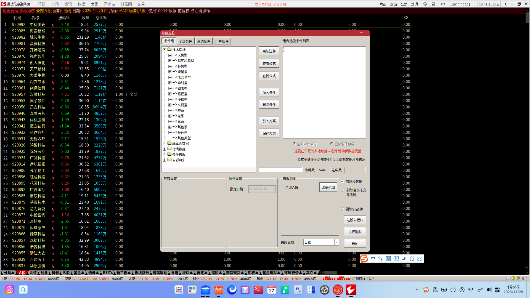The width and height of the screenshot is (530, 298).
Task: Open the toolbox grid icon in input bar
Action: [419, 259]
